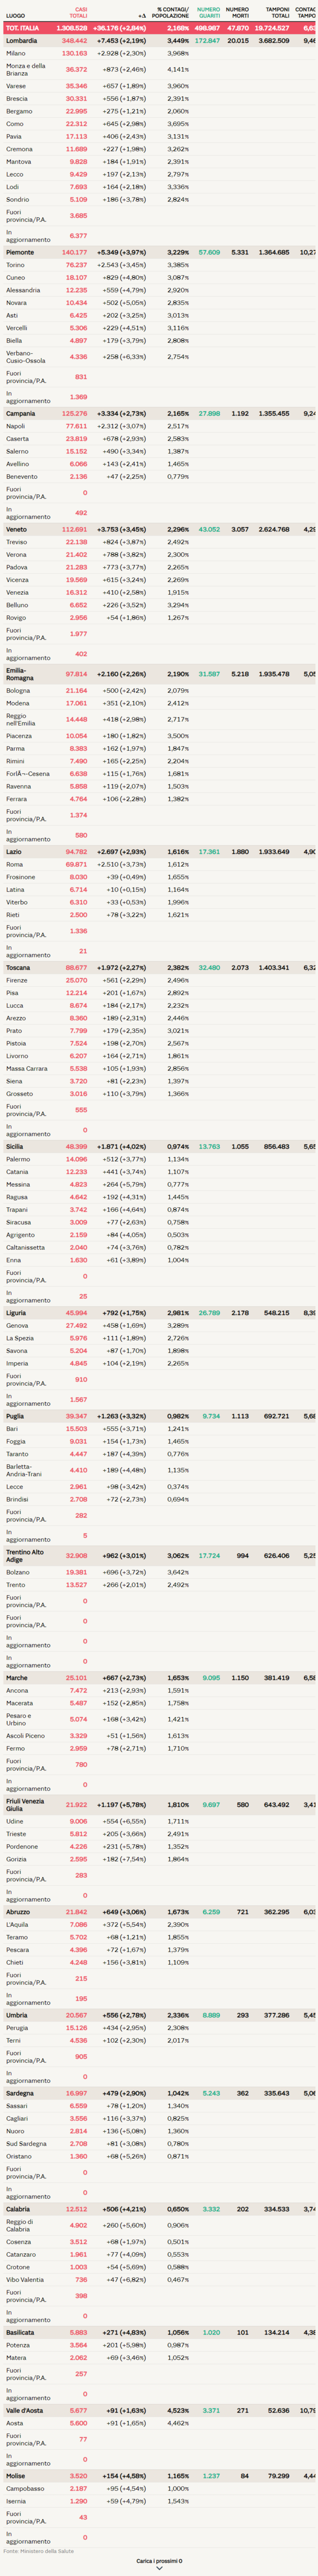Collapse the Trentino Alto Adige region row

coord(159,1556)
